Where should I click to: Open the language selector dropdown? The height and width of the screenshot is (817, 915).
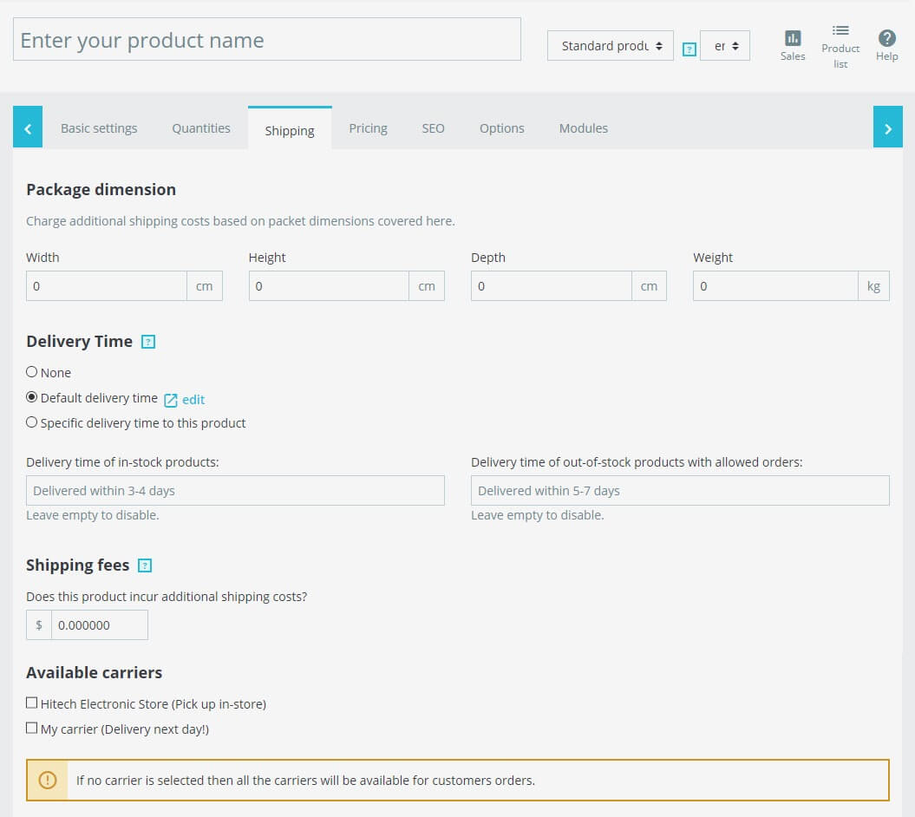(x=724, y=46)
